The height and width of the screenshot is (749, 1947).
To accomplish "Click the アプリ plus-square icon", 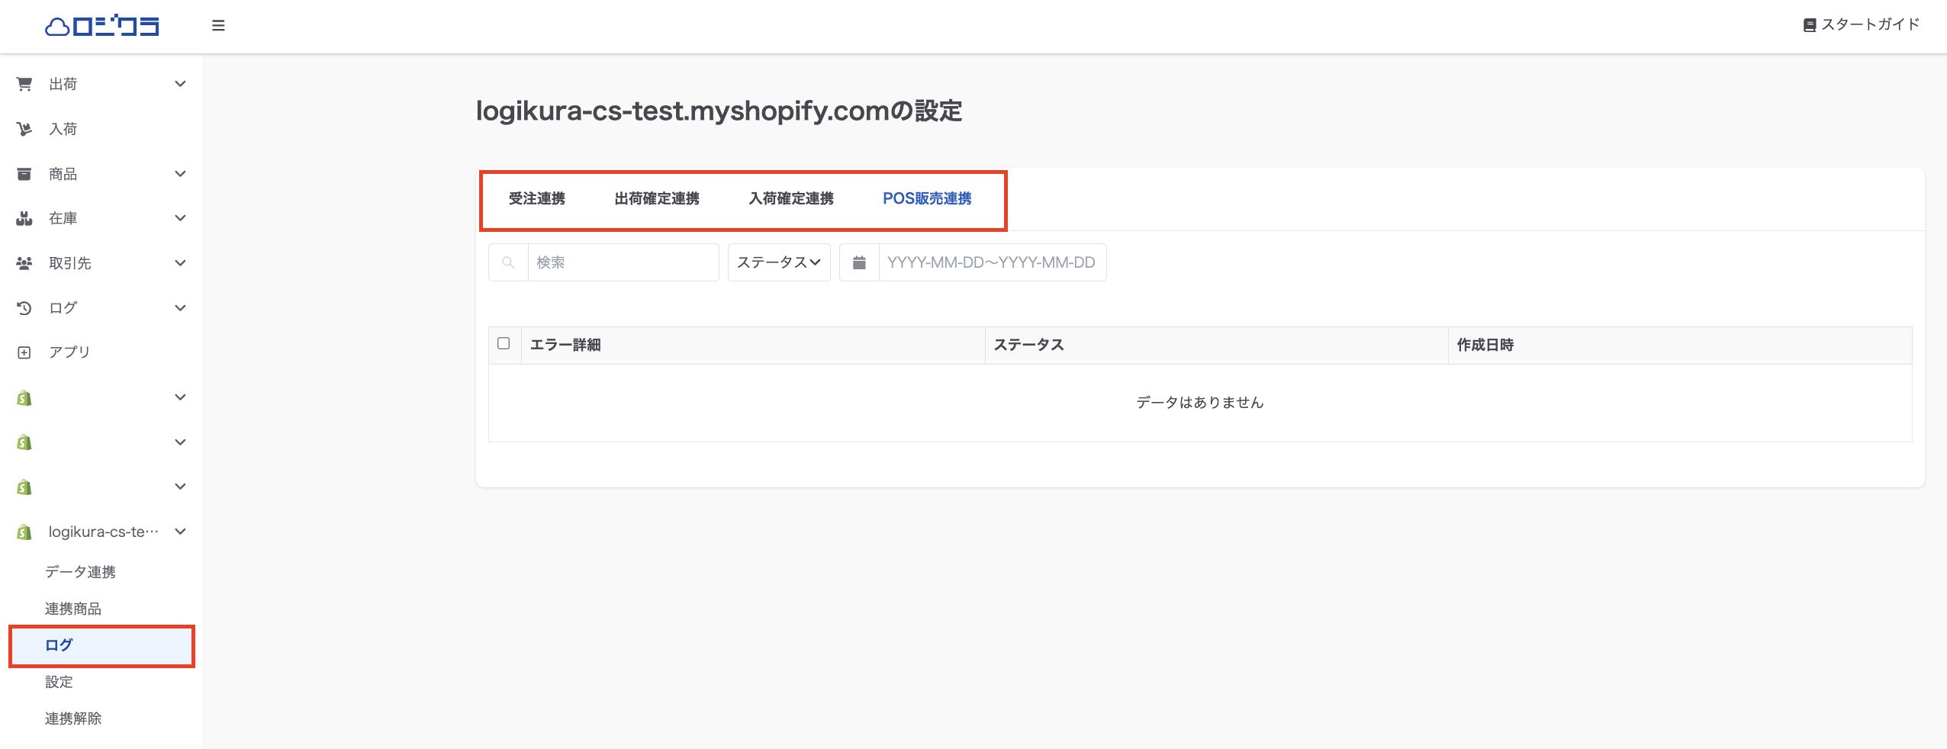I will click(x=24, y=352).
